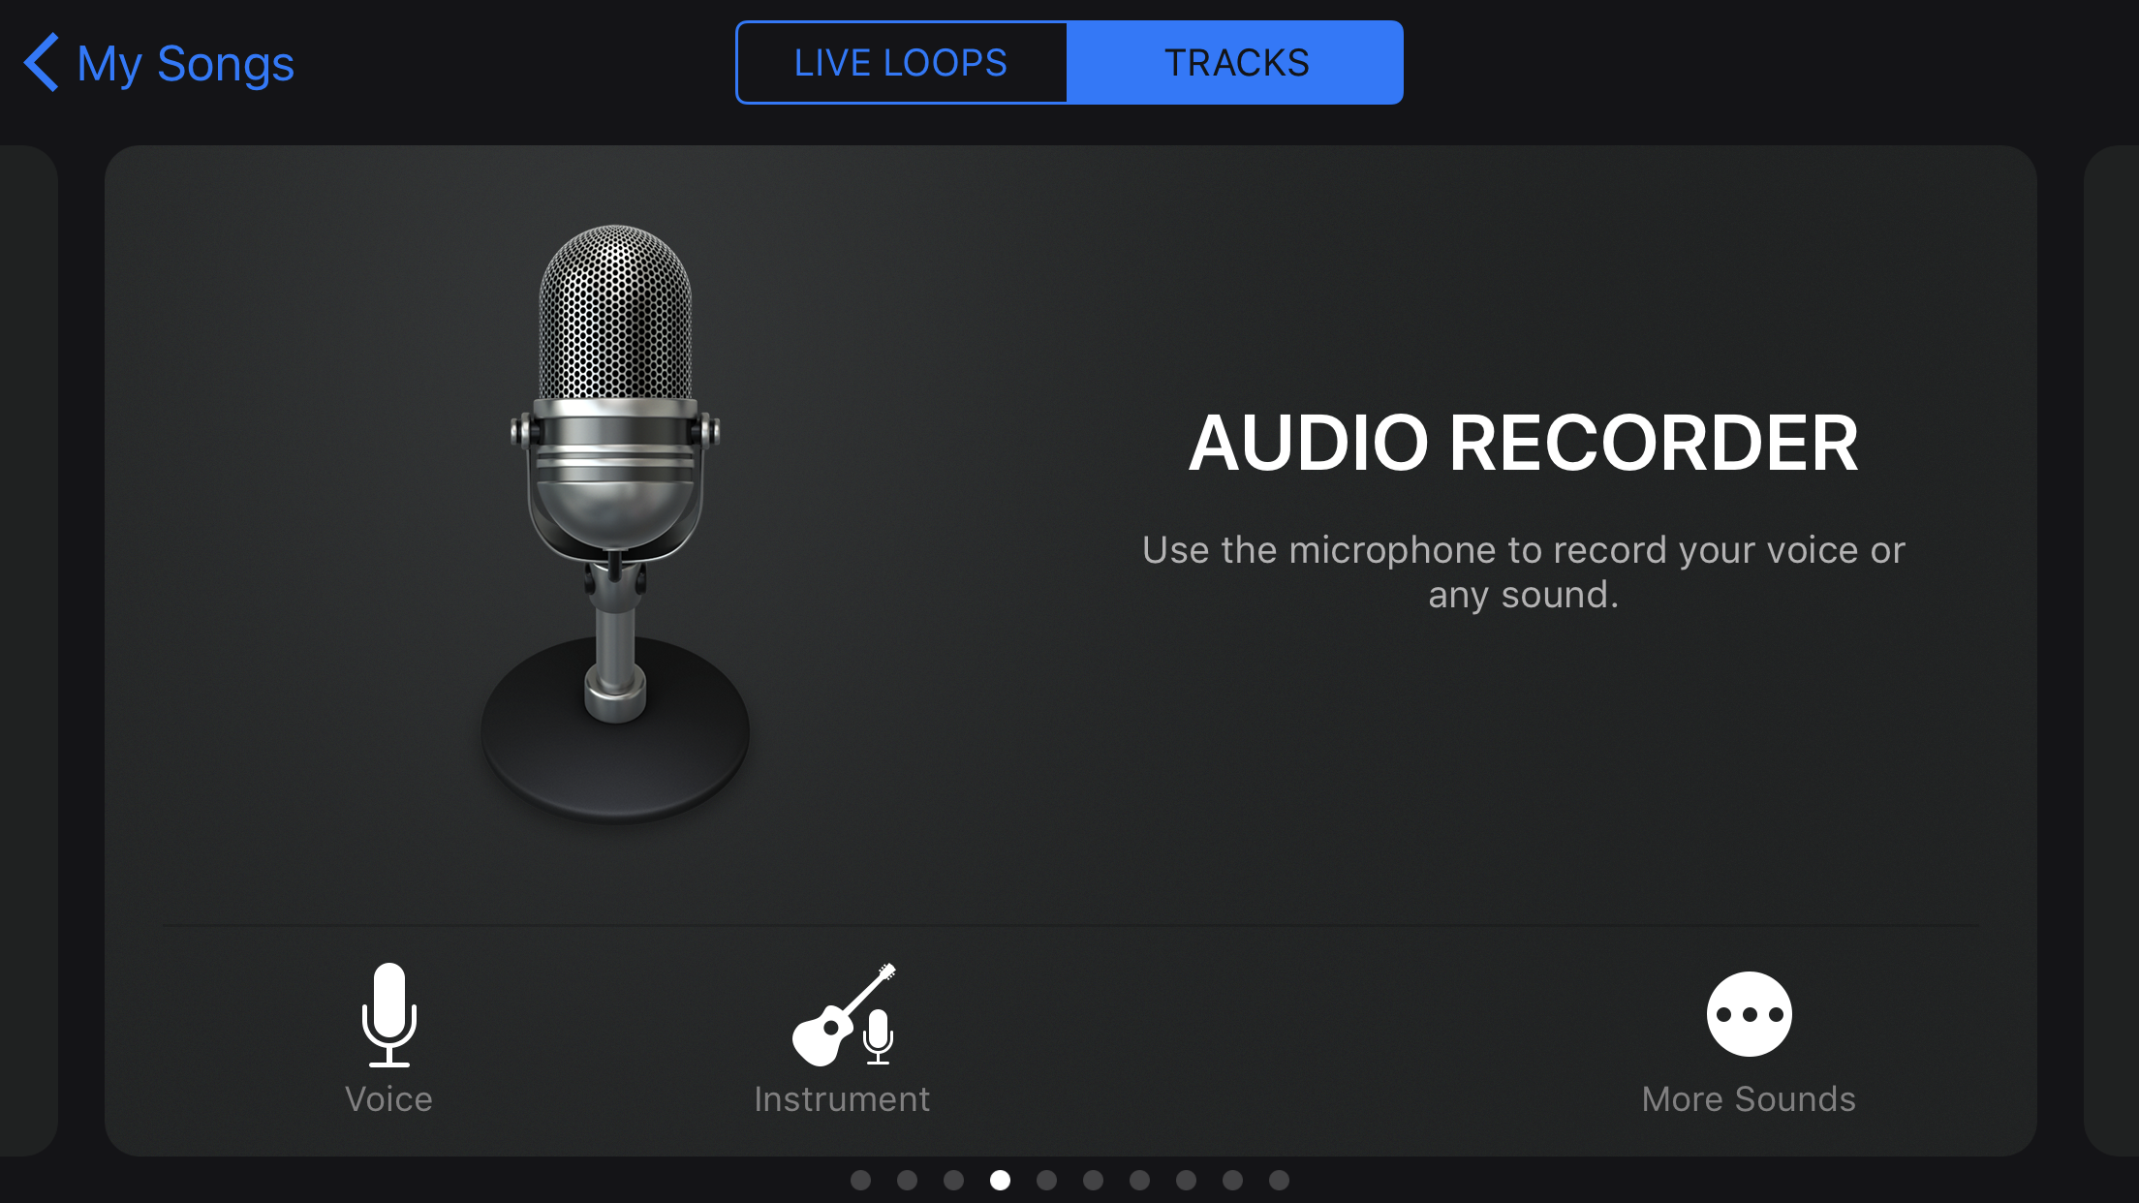Select the sixth page dot
The width and height of the screenshot is (2139, 1203).
(x=1093, y=1180)
